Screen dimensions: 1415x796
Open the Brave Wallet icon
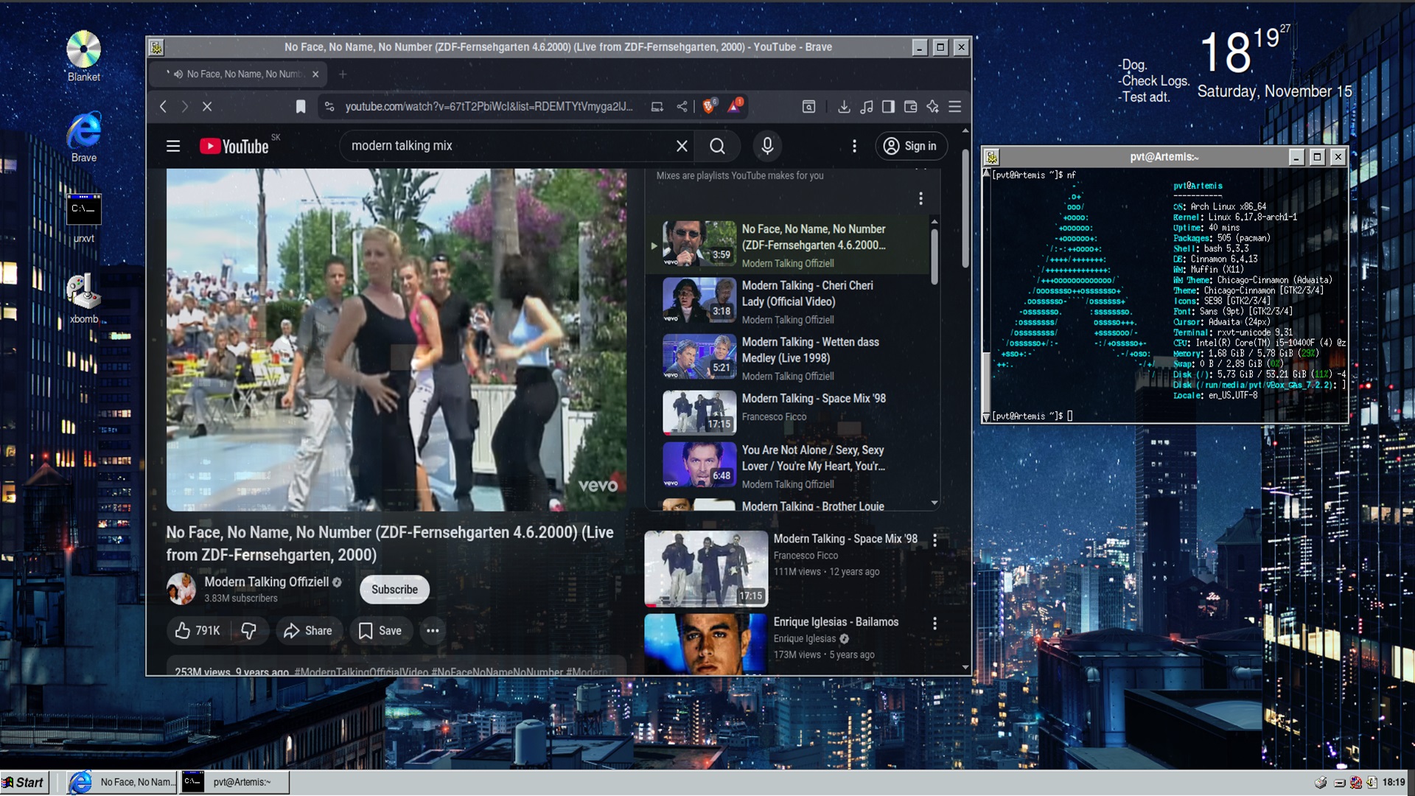pyautogui.click(x=910, y=107)
